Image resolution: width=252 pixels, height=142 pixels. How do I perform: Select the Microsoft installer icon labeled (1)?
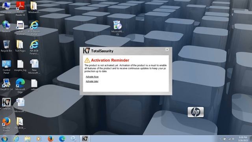(x=118, y=28)
